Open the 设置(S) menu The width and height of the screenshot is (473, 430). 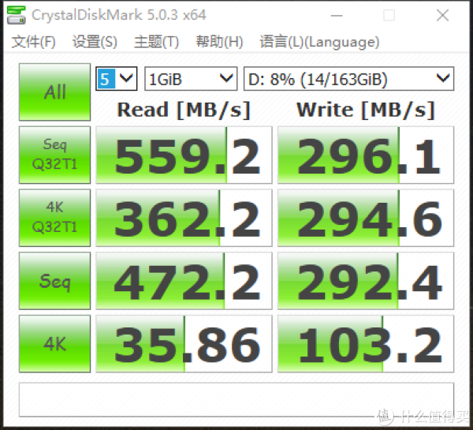95,42
